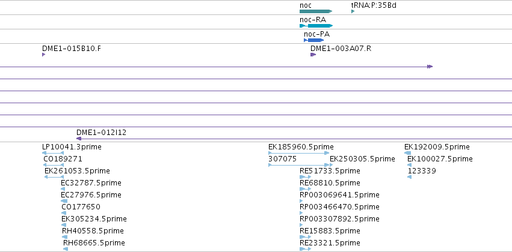Click the '307075' label
This screenshot has width=512, height=252.
click(x=282, y=159)
